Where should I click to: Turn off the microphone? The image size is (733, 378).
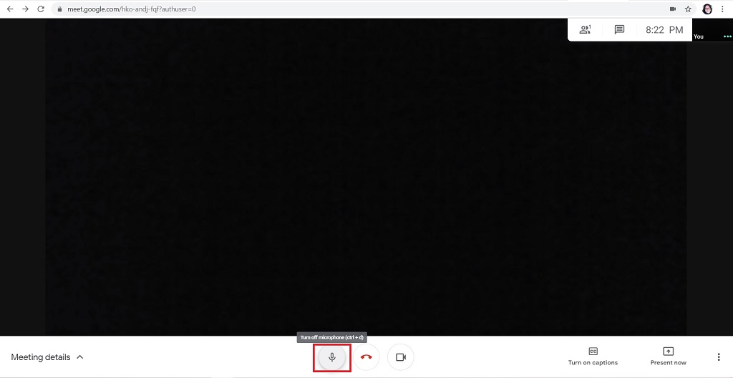click(x=331, y=357)
